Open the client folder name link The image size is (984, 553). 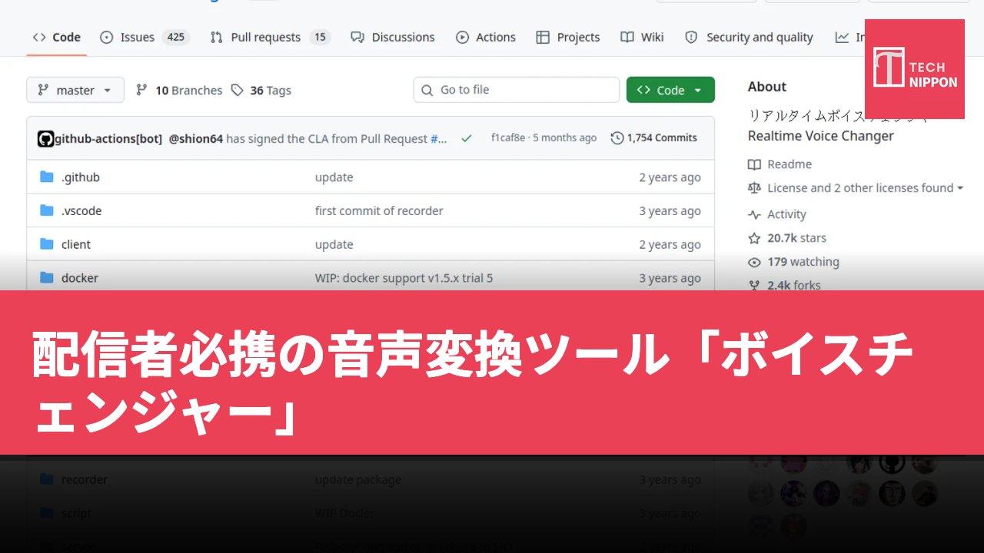coord(76,244)
